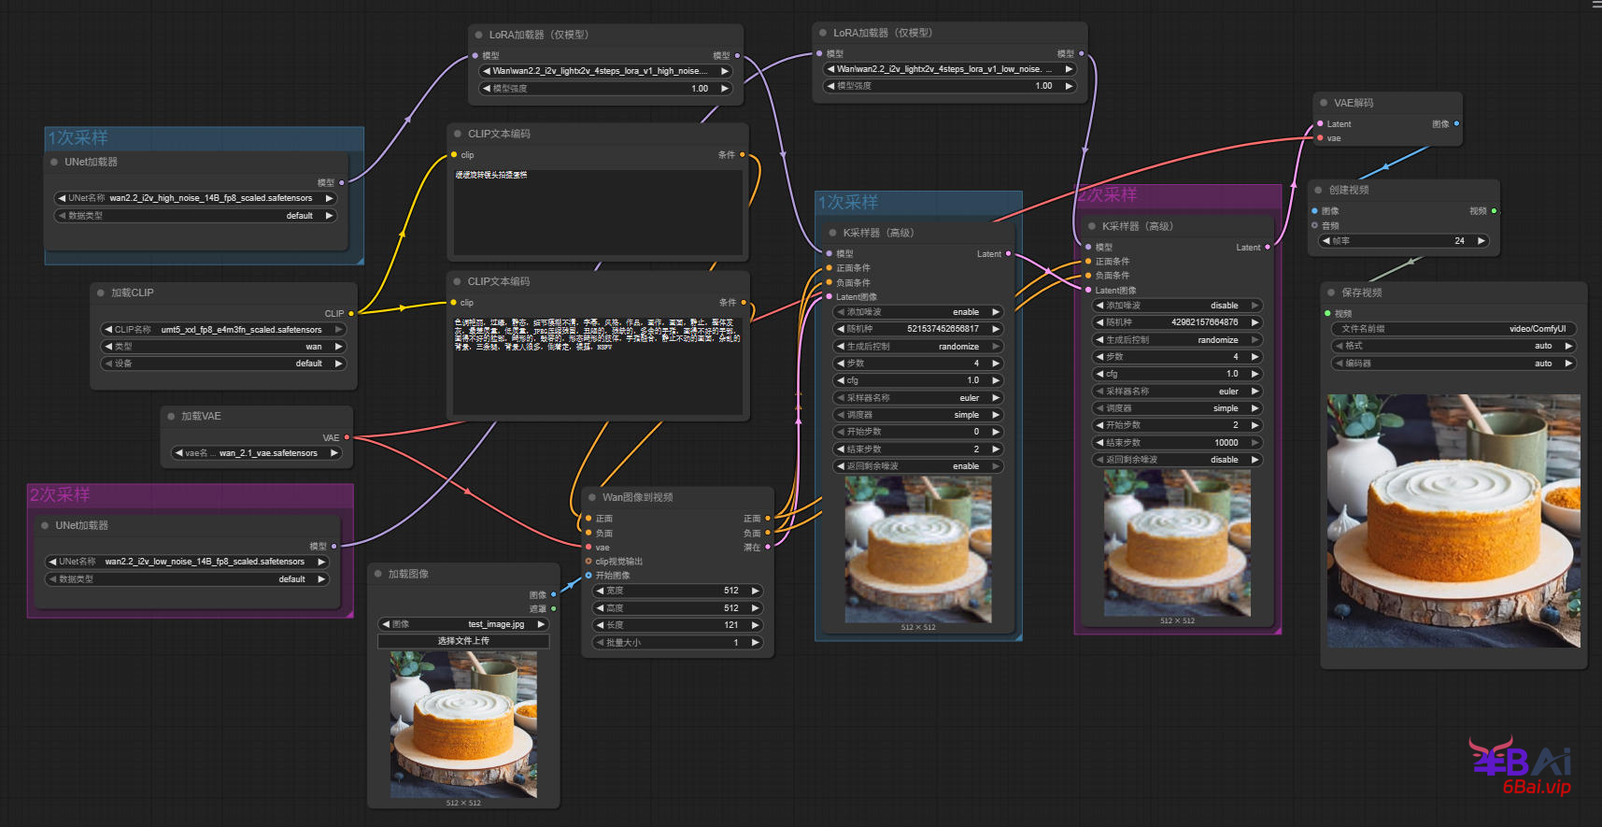This screenshot has width=1602, height=827.
Task: Collapse the 加载图像 node via its title dot
Action: point(378,574)
